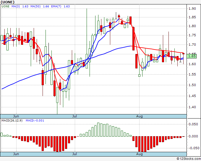Click the MACD(26,12,9) label
The height and width of the screenshot is (161, 201).
12,121
